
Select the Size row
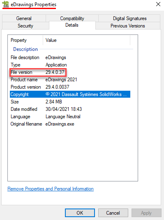70,102
